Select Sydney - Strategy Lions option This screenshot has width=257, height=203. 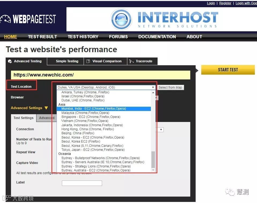104,166
